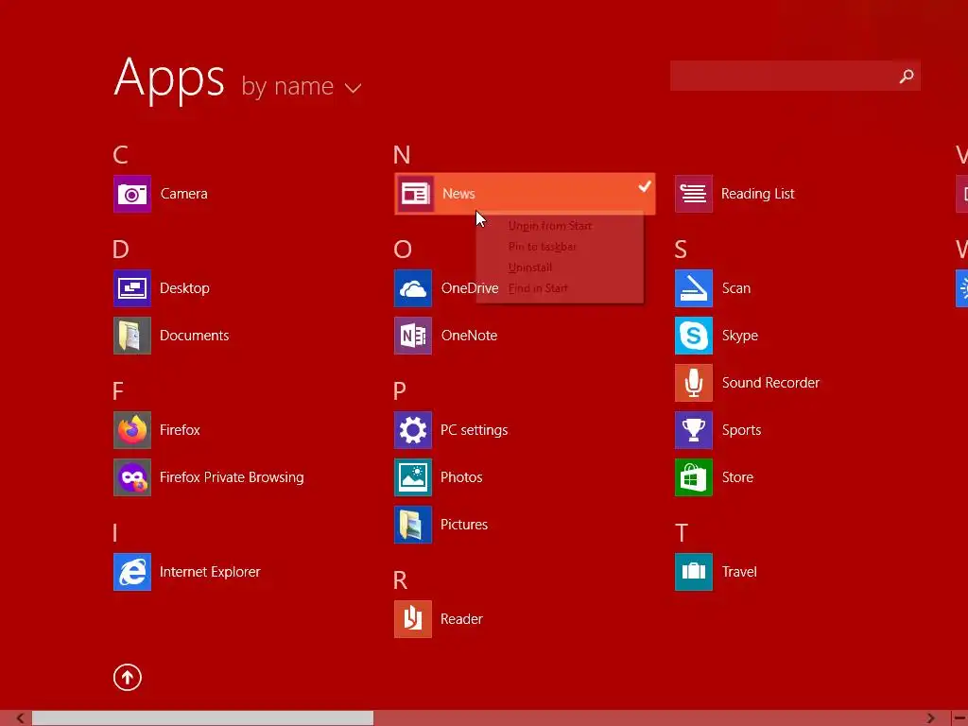Select the News app icon
This screenshot has height=726, width=968.
[x=415, y=194]
